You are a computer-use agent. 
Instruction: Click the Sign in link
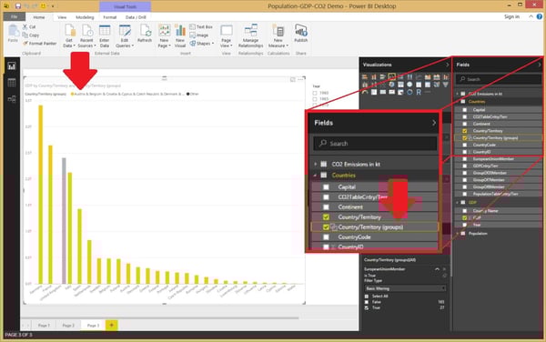pyautogui.click(x=511, y=16)
